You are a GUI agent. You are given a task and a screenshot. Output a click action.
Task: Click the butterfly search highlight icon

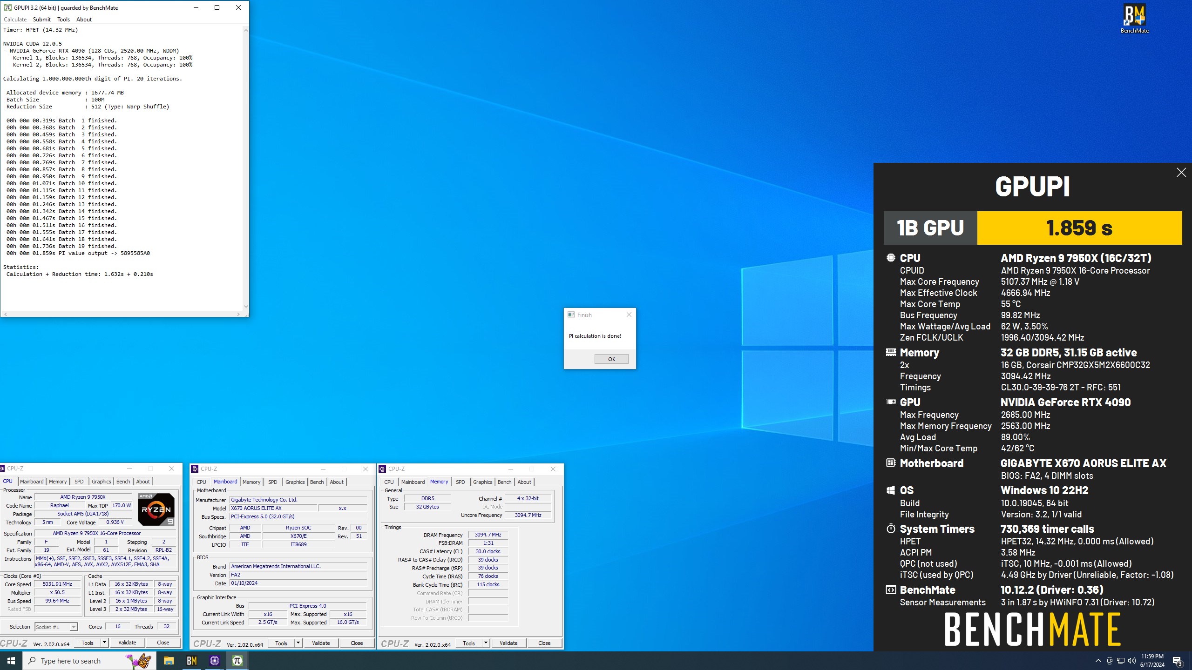click(x=138, y=661)
